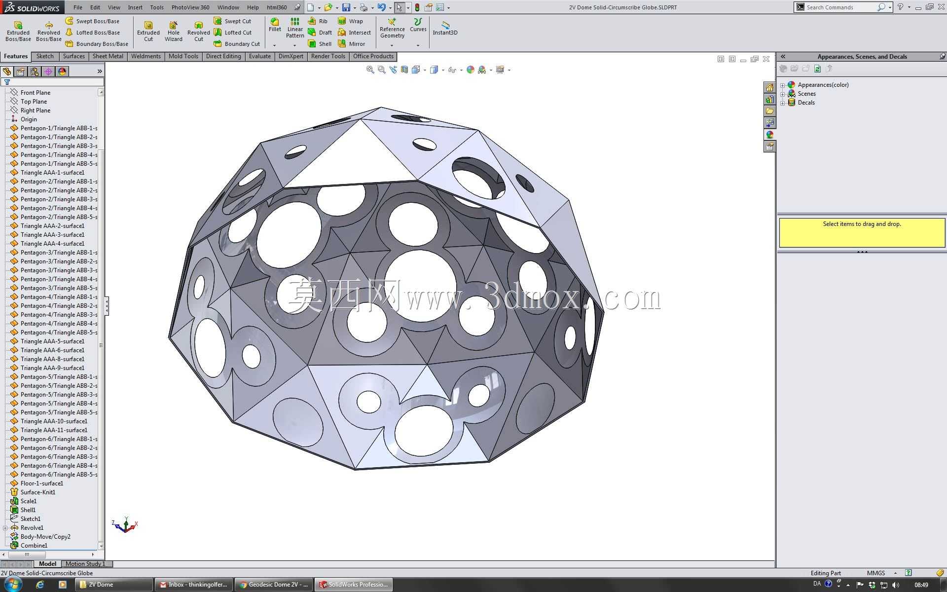Select the Lofted Boss/Base tool
947x592 pixels.
(x=93, y=33)
